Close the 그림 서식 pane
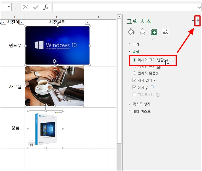Screen dimensions: 202x171 (198, 20)
